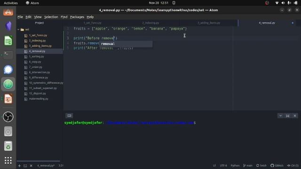
Task: Switch to 1_set_funcs.py tab
Action: point(93,23)
